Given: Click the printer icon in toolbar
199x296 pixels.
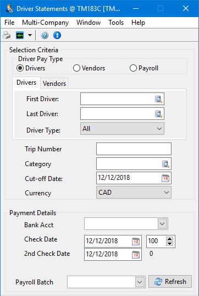Looking at the screenshot, I should pyautogui.click(x=7, y=35).
